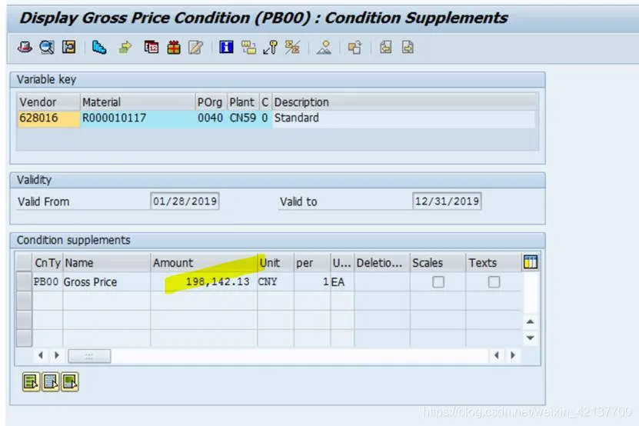The image size is (639, 426).
Task: Click the Description column header
Action: click(404, 102)
